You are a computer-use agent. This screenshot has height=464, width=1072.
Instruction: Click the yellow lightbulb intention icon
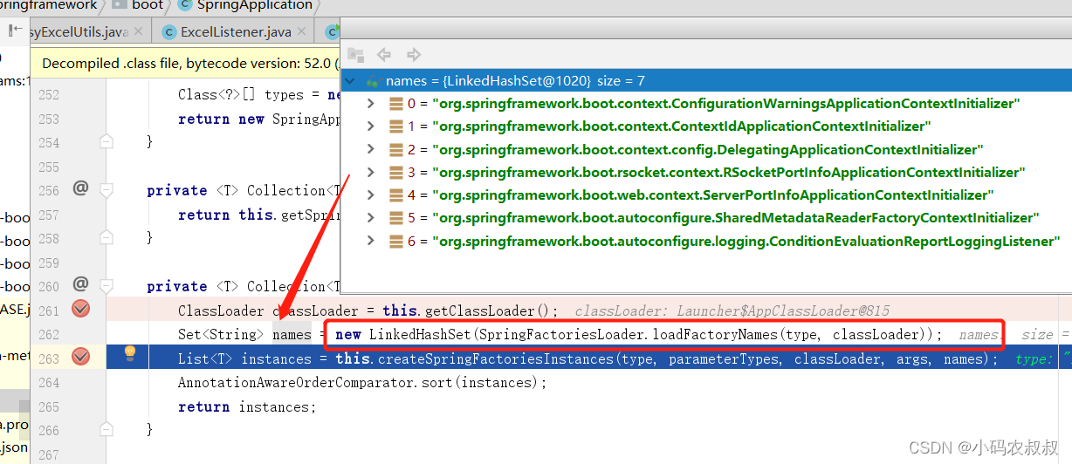tap(130, 352)
